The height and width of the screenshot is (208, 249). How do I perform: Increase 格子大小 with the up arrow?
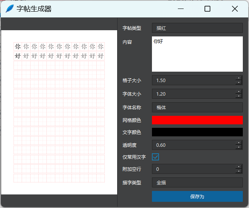tap(239, 78)
